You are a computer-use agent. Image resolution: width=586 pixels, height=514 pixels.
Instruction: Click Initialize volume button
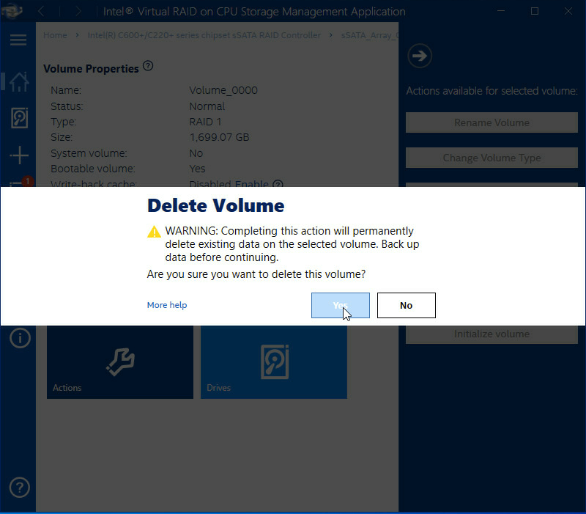pyautogui.click(x=492, y=334)
